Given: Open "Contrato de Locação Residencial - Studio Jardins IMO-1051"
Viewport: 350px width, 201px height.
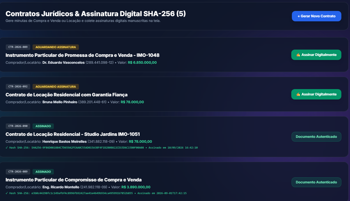Looking at the screenshot, I should pos(73,134).
